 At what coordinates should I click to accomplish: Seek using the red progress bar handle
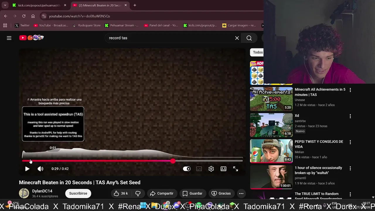coord(173,161)
